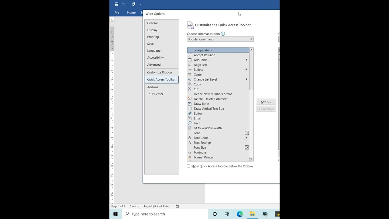Open the Windows Start menu

(115, 214)
